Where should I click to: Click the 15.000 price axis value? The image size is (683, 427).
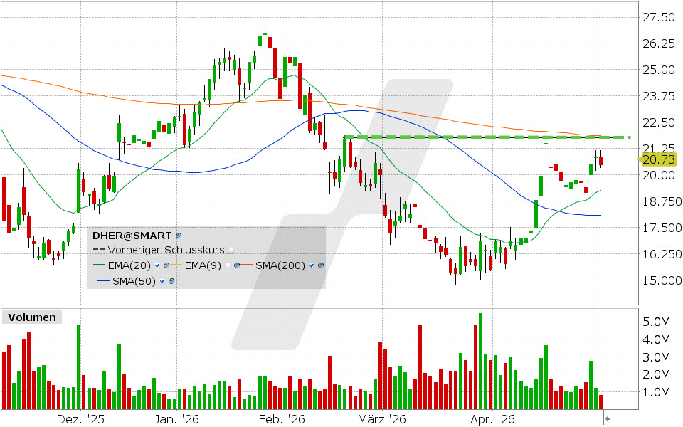pyautogui.click(x=662, y=280)
